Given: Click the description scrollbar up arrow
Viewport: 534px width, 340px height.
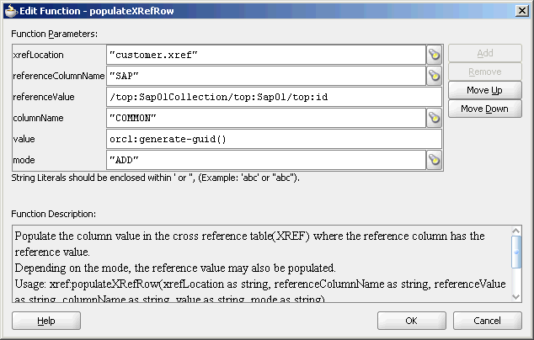Looking at the screenshot, I should pos(516,231).
